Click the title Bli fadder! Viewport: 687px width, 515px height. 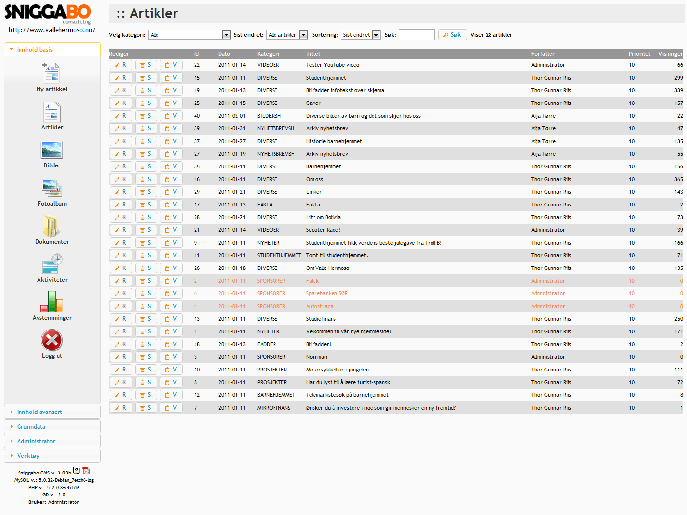pyautogui.click(x=318, y=344)
